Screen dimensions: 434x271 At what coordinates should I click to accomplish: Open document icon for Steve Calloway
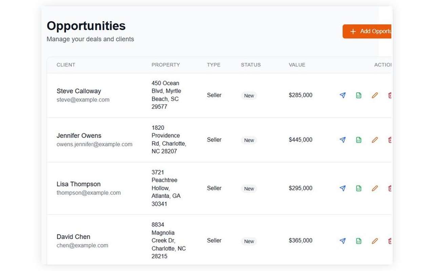click(358, 96)
